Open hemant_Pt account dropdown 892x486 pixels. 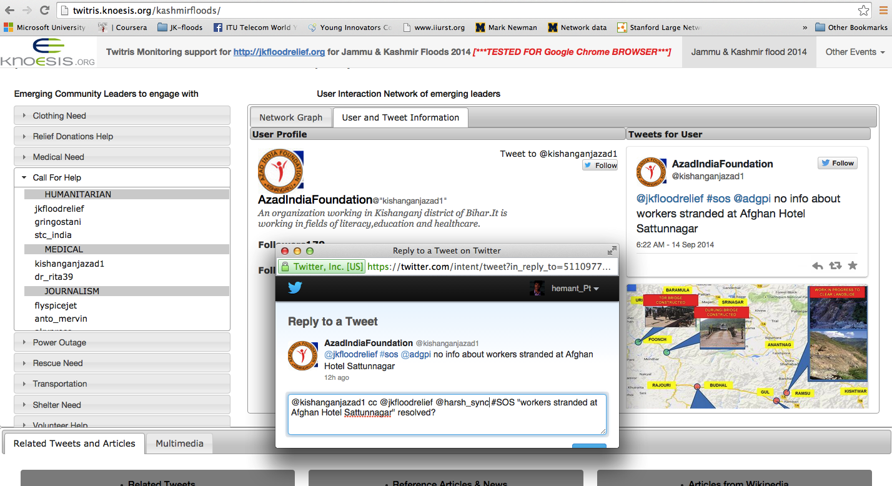[565, 288]
